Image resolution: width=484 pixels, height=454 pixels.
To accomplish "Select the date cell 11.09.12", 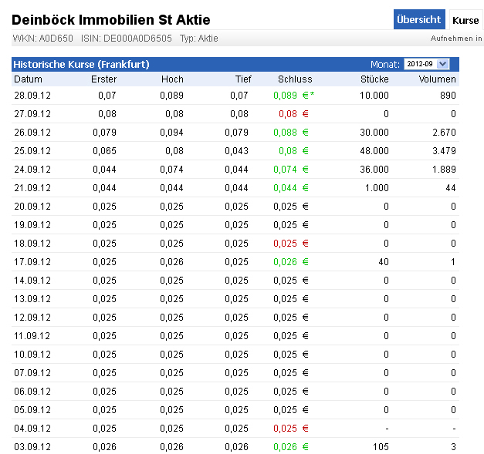I will click(32, 336).
